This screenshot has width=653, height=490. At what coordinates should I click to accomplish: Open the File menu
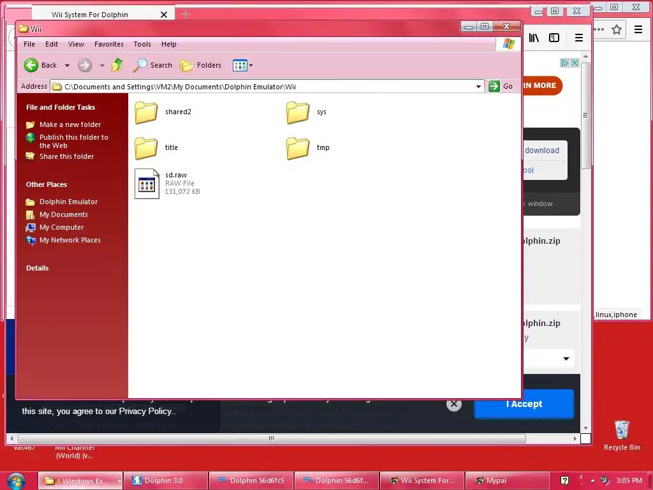(x=29, y=44)
